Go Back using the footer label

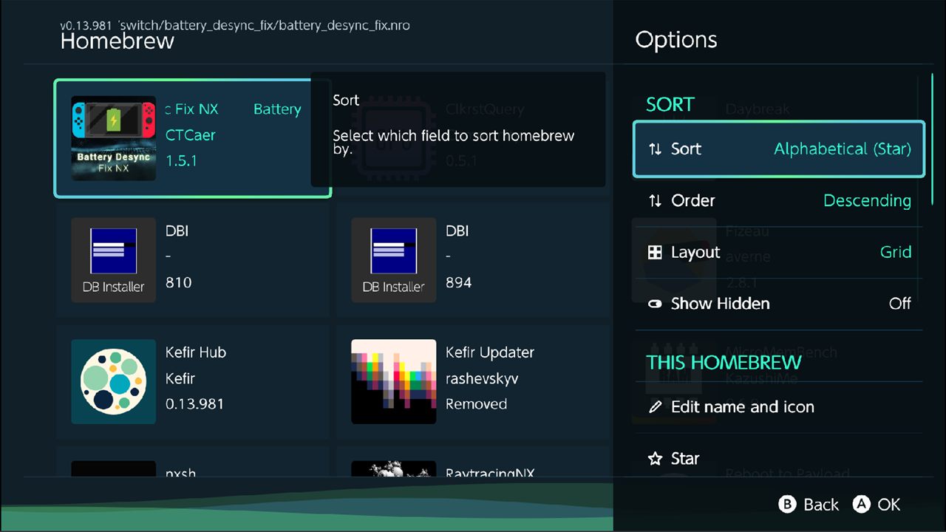821,505
